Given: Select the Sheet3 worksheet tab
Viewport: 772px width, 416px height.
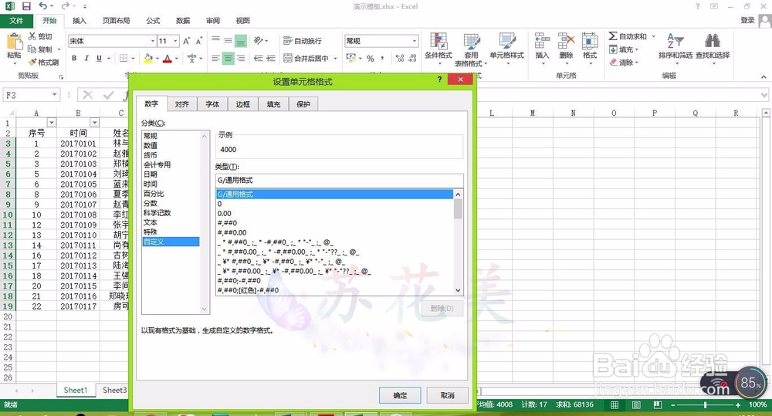Looking at the screenshot, I should pyautogui.click(x=114, y=390).
